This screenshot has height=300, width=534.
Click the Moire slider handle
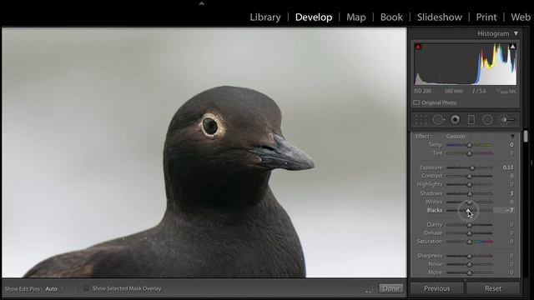(x=470, y=272)
